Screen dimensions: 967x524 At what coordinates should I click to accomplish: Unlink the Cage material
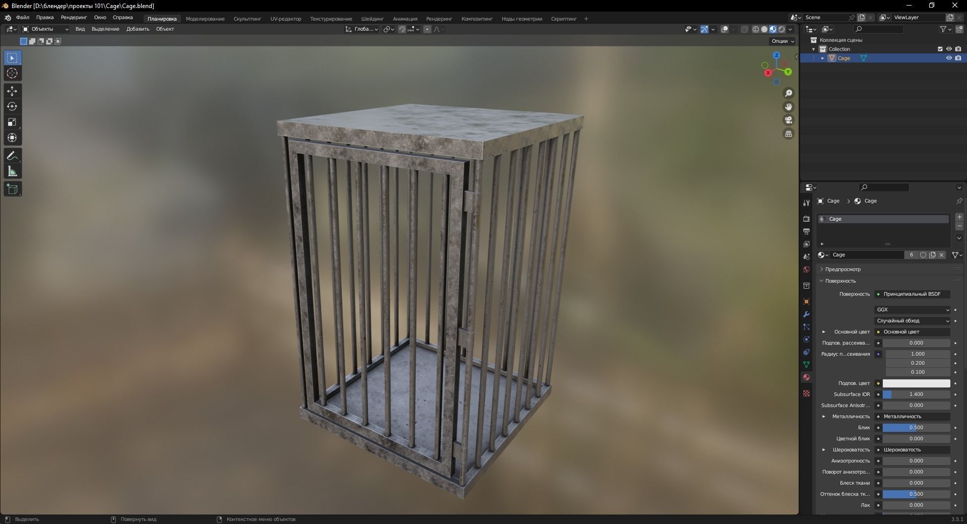point(941,255)
